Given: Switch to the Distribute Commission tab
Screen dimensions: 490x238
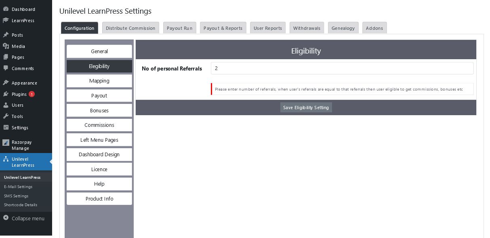Looking at the screenshot, I should point(130,28).
